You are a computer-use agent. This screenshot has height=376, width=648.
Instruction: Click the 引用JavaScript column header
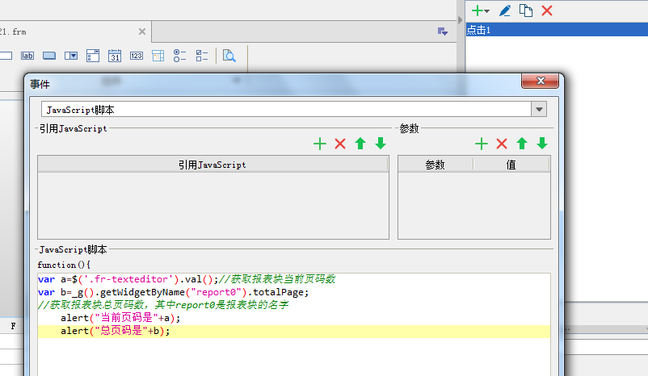click(x=212, y=165)
